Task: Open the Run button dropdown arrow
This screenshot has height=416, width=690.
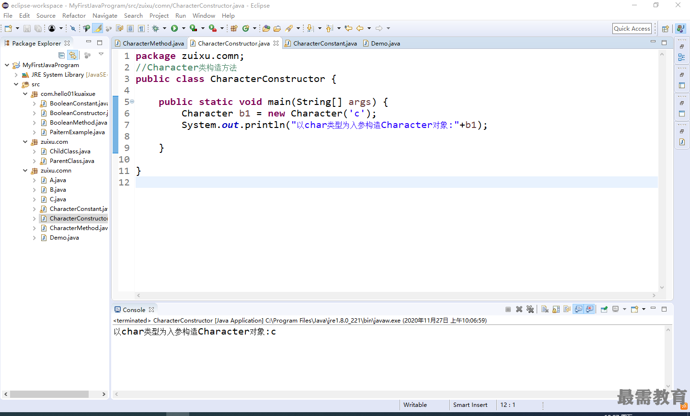Action: 184,29
